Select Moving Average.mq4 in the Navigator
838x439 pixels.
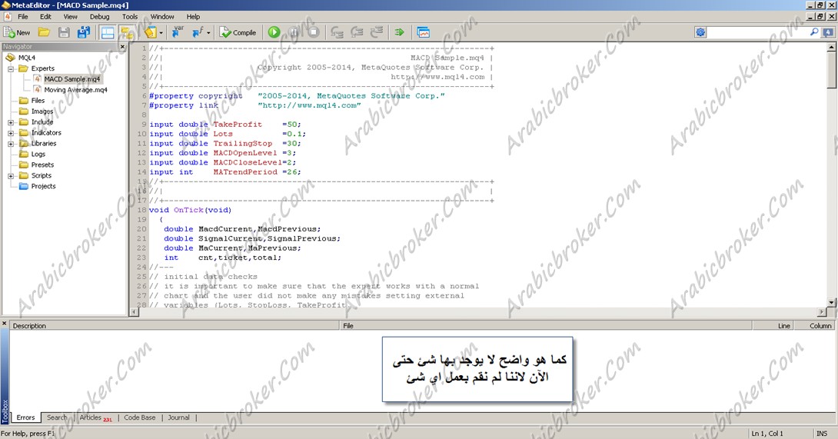[75, 90]
